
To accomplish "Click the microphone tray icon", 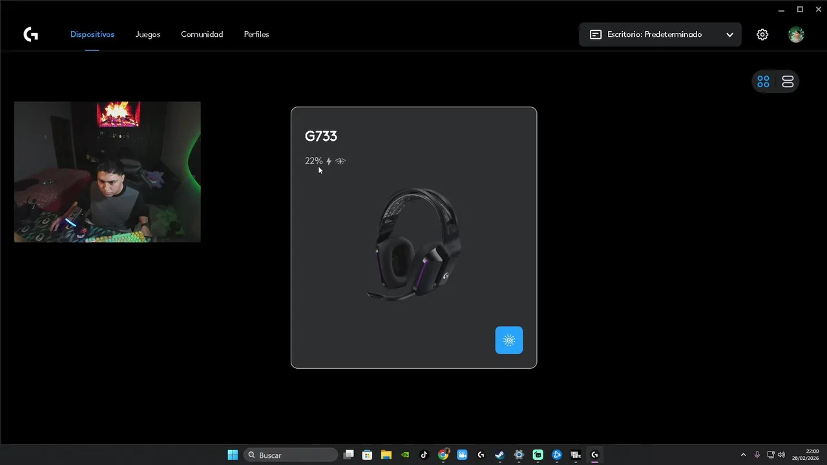I will [757, 455].
